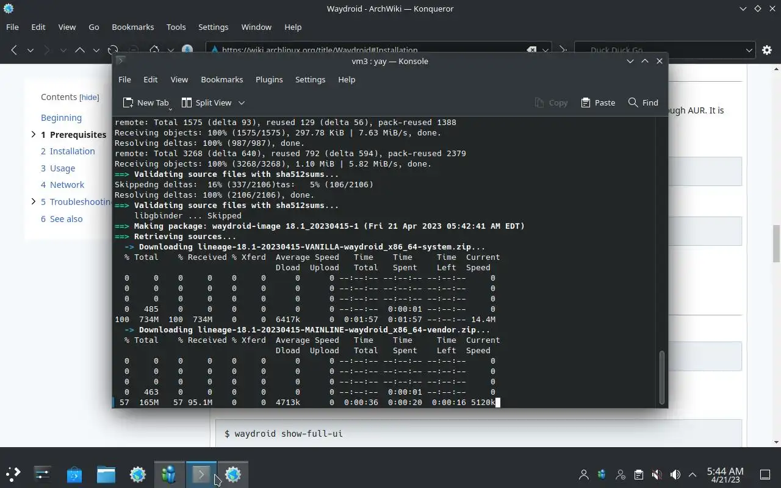Go to Usage section in contents

point(58,168)
